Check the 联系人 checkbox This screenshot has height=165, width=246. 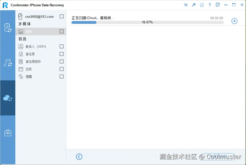click(x=61, y=46)
